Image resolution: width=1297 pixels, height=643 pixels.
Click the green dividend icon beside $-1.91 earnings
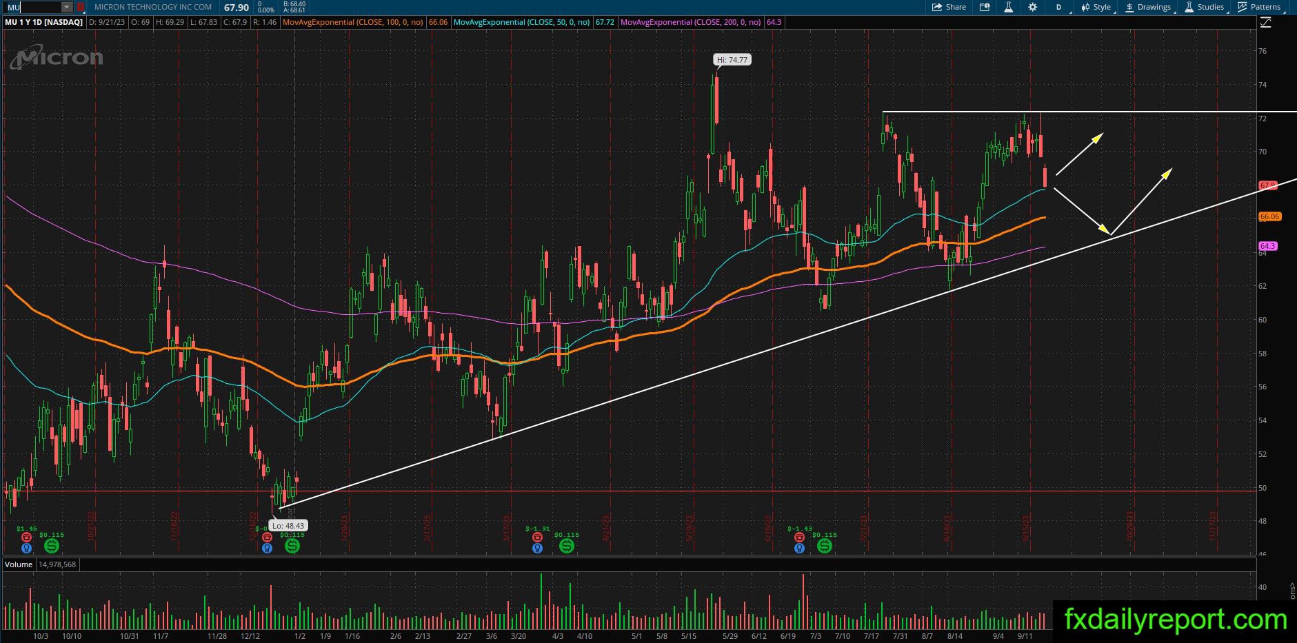pyautogui.click(x=566, y=546)
